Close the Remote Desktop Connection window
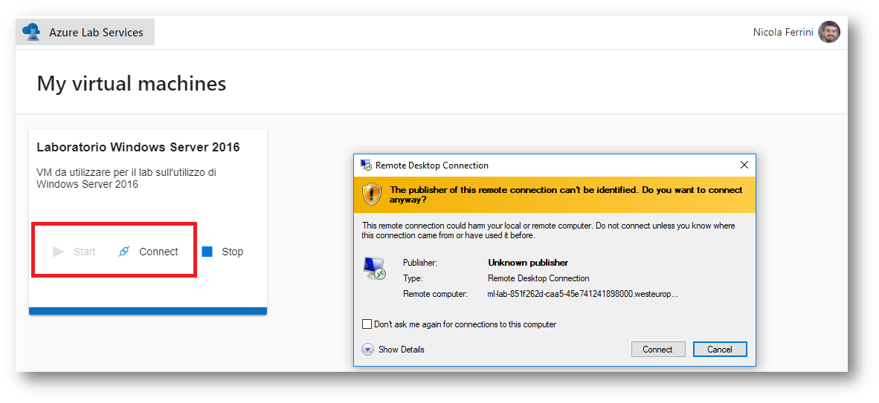The image size is (879, 403). (744, 165)
